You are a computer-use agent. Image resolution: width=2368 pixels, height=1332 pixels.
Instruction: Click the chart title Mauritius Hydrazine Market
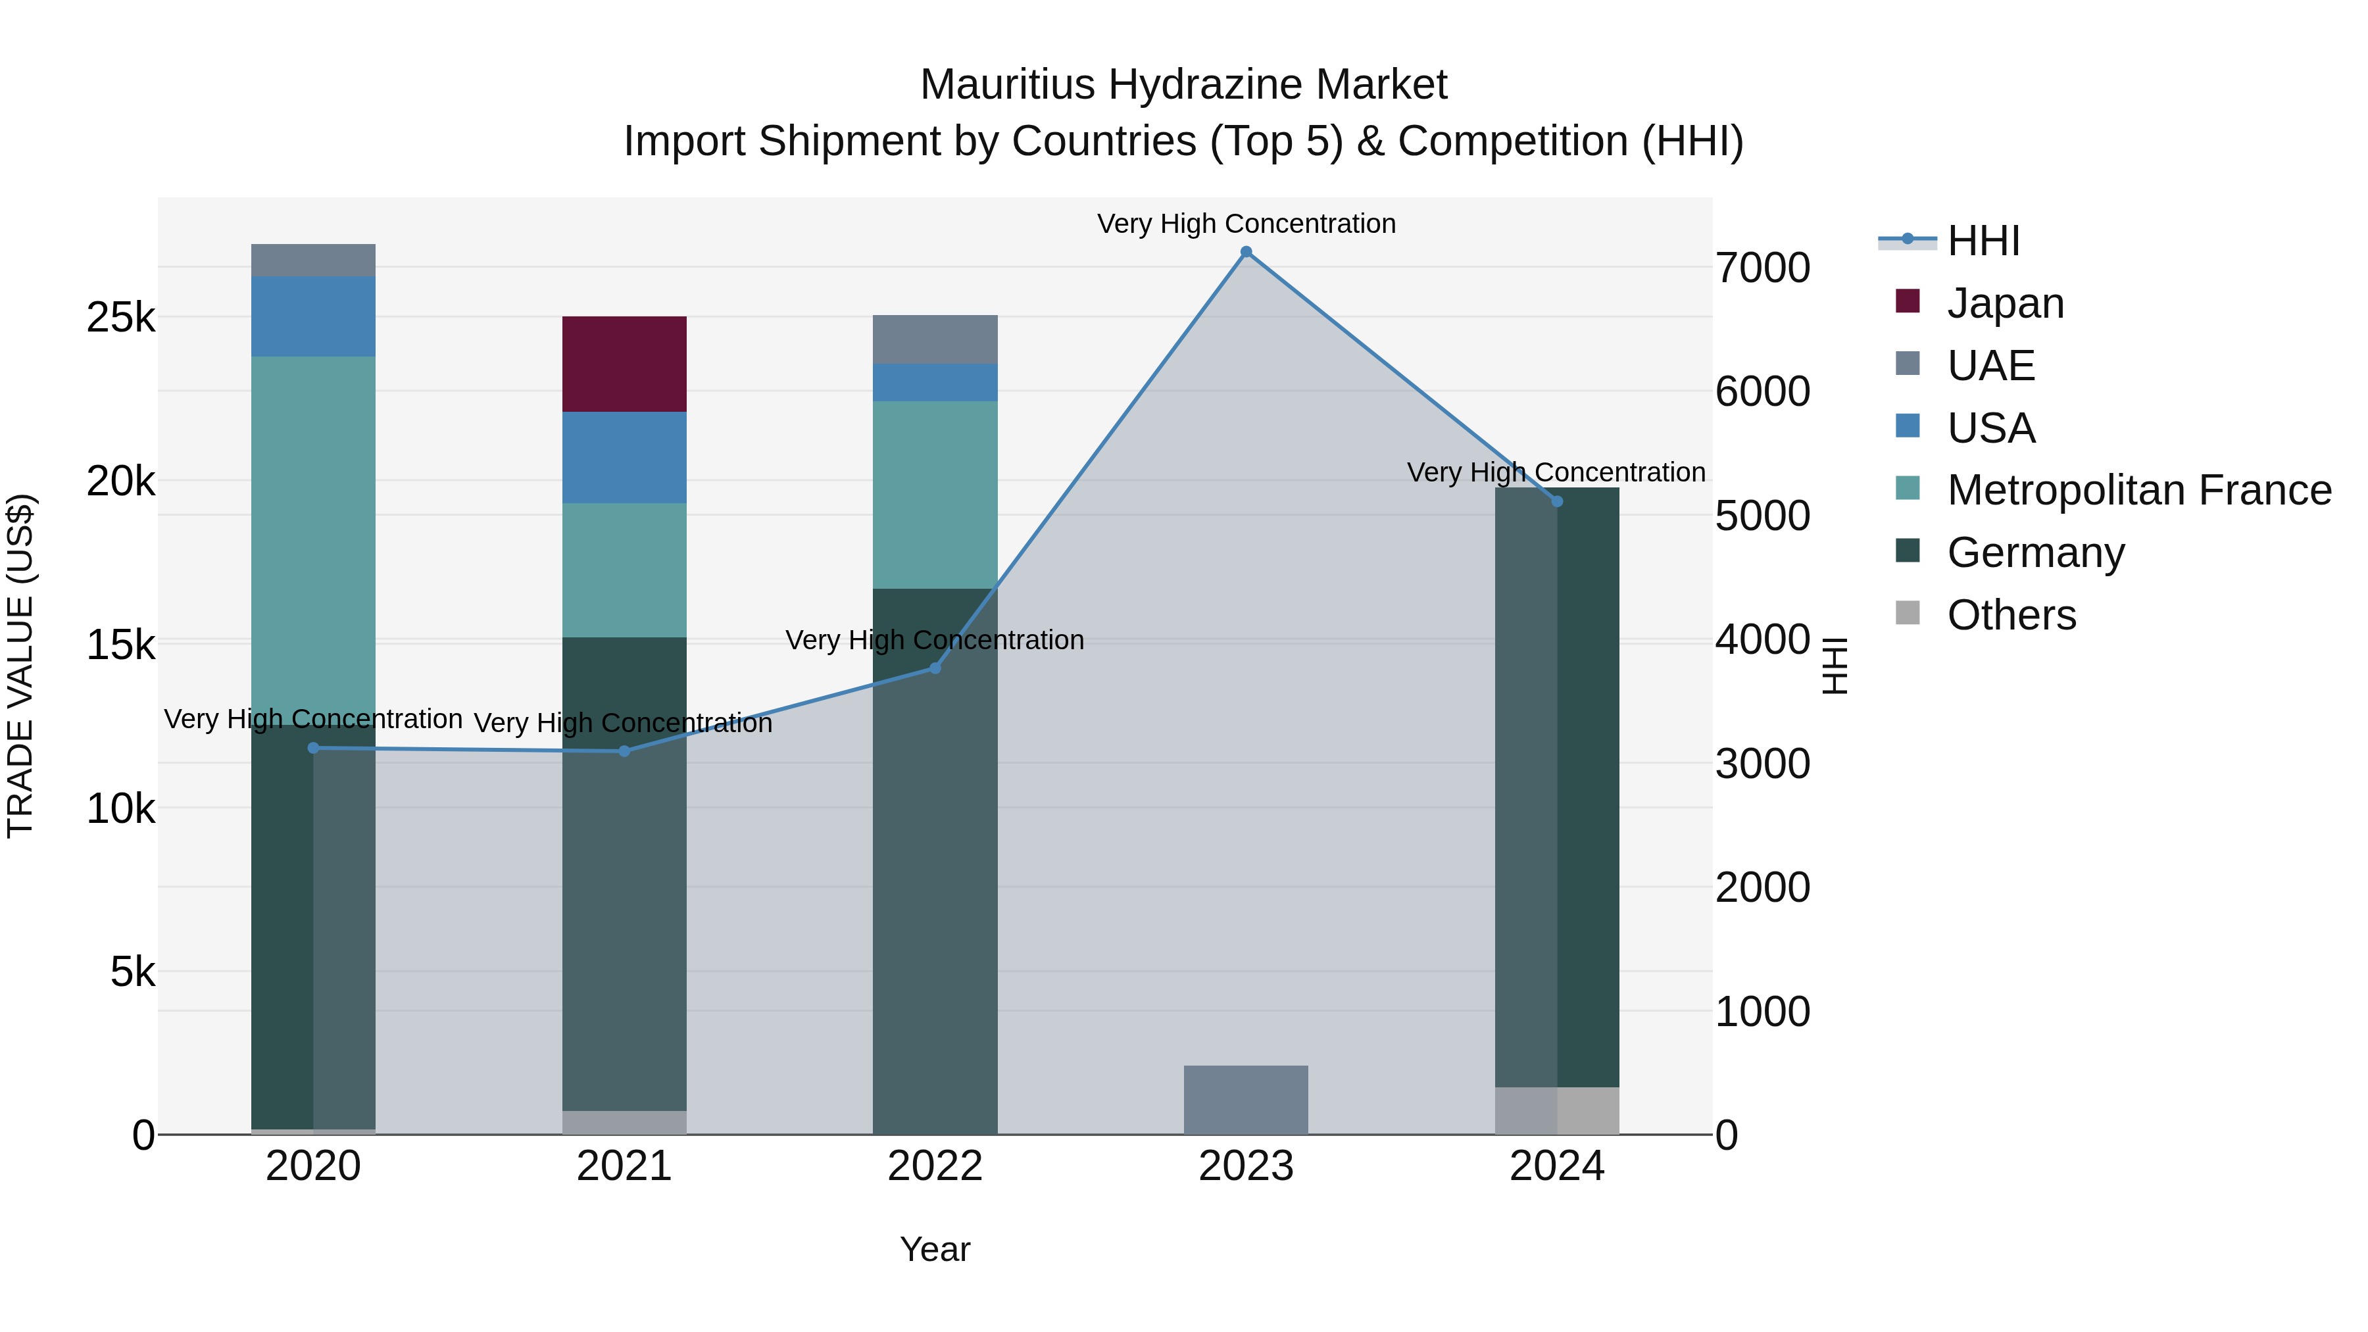click(x=1183, y=85)
